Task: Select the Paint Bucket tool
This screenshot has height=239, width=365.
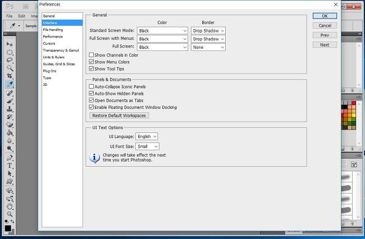Action: 10,132
